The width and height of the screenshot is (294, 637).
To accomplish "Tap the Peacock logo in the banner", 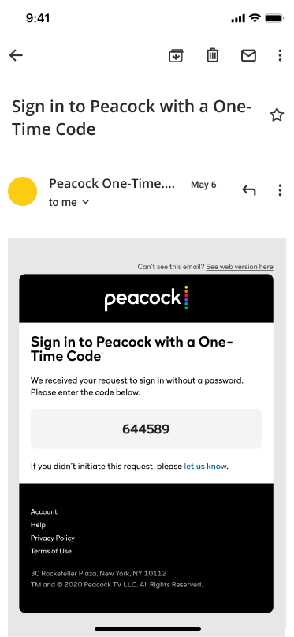I will [146, 298].
